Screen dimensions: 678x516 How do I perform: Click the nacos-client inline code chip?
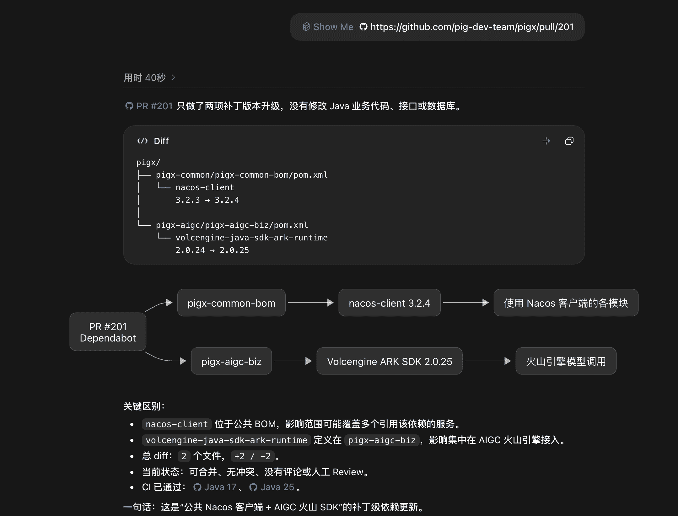tap(177, 424)
